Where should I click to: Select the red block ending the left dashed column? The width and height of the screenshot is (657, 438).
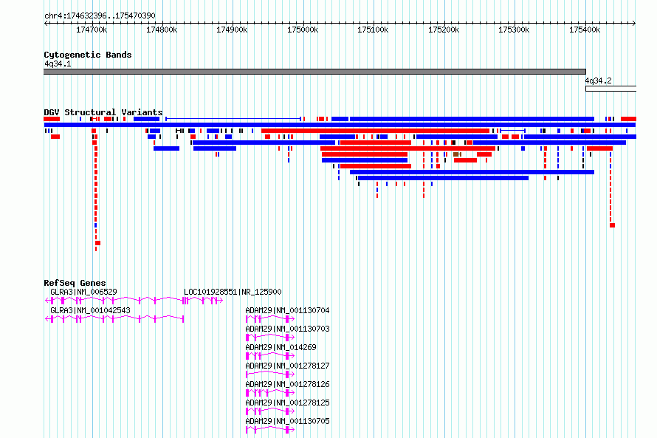pos(97,243)
